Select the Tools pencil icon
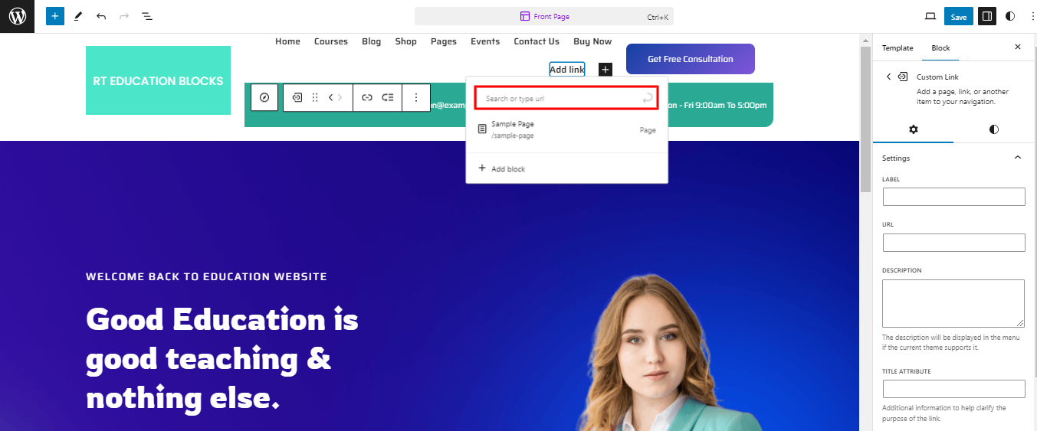The image size is (1037, 431). 78,16
